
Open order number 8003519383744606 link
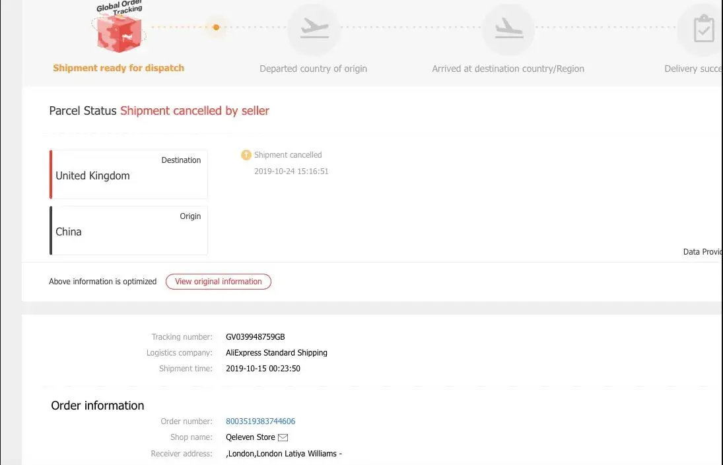point(260,421)
